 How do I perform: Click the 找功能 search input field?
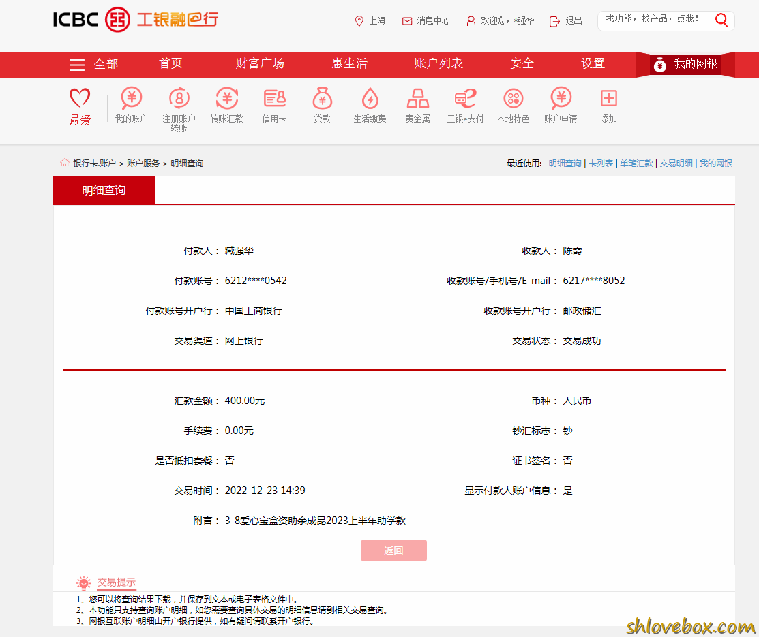(x=653, y=20)
